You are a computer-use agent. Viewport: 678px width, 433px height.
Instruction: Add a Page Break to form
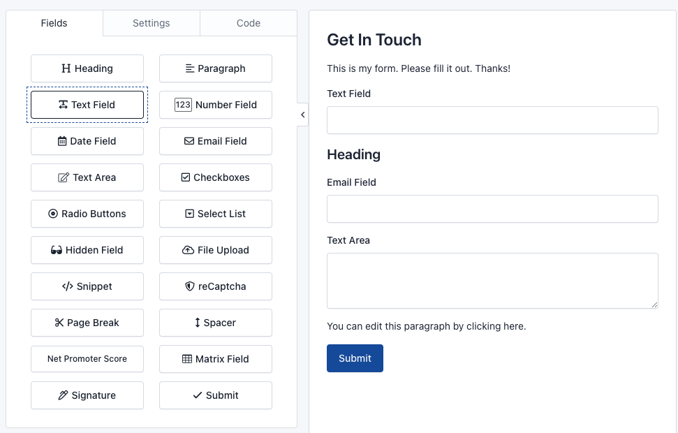[x=87, y=323]
